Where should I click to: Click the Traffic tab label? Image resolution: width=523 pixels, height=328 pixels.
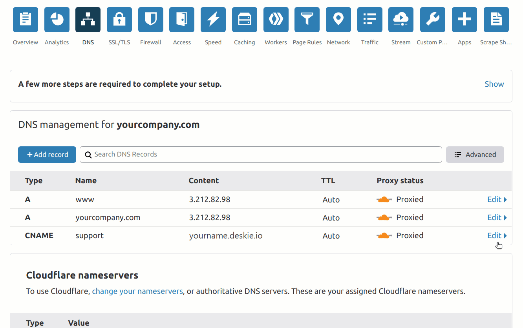(x=370, y=42)
